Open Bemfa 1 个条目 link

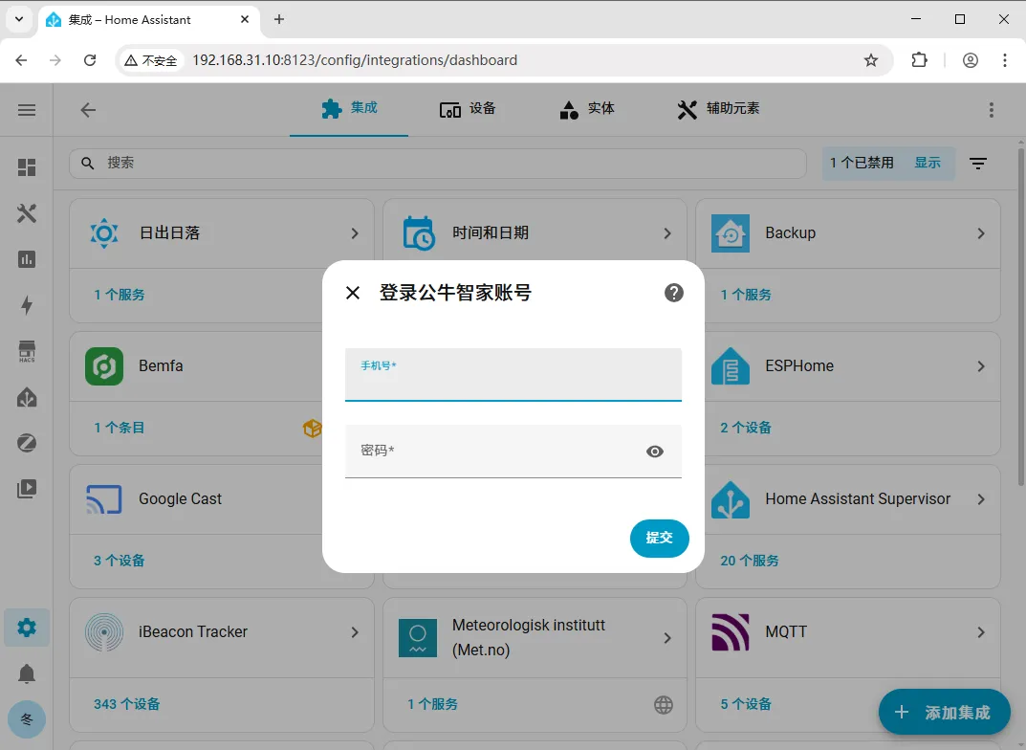tap(120, 428)
